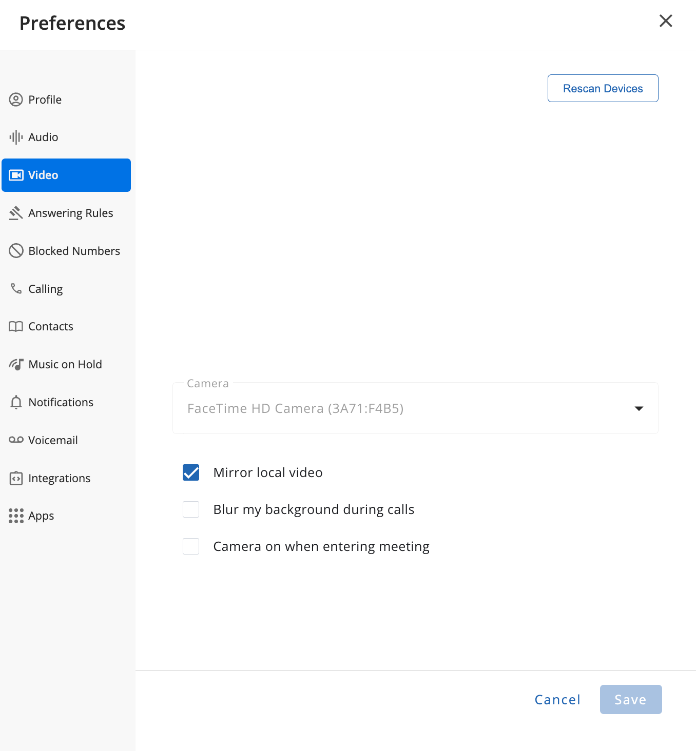Click the Integrations code icon
696x751 pixels.
click(16, 478)
